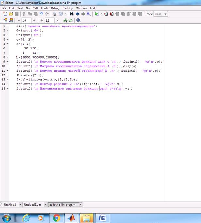Viewport: 201px width, 223px height.
Task: Set or clear a breakpoint
Action: pos(106,14)
